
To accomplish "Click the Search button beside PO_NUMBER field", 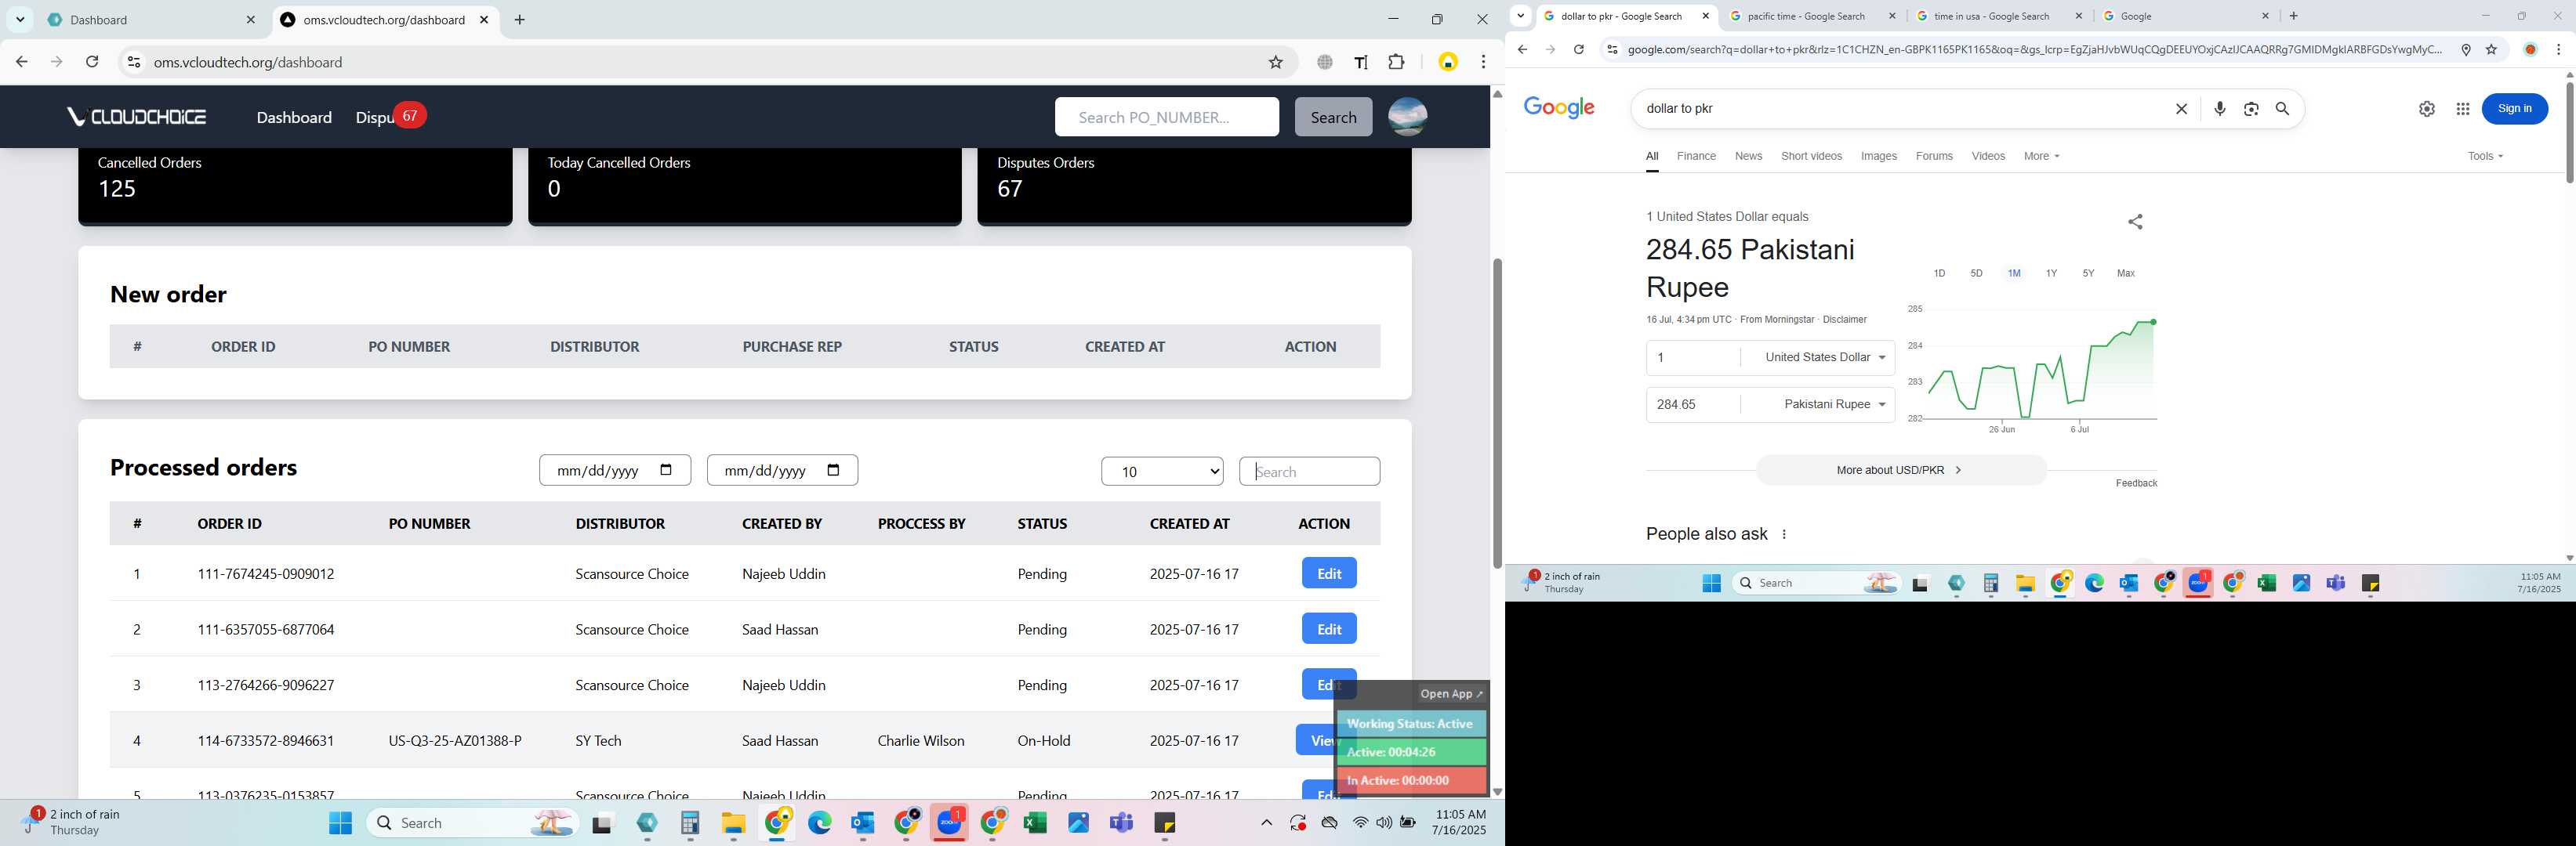I will pyautogui.click(x=1333, y=117).
